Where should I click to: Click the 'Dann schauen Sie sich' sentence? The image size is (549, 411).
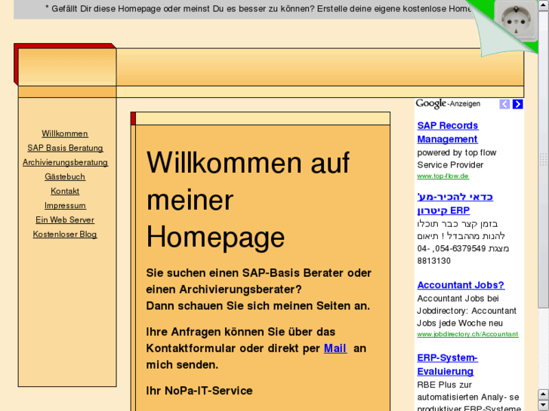(258, 305)
